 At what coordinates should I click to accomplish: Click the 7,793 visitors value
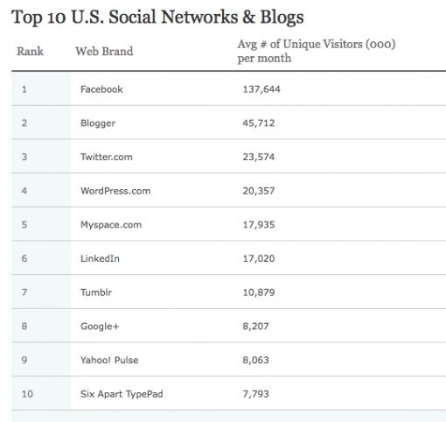(255, 394)
